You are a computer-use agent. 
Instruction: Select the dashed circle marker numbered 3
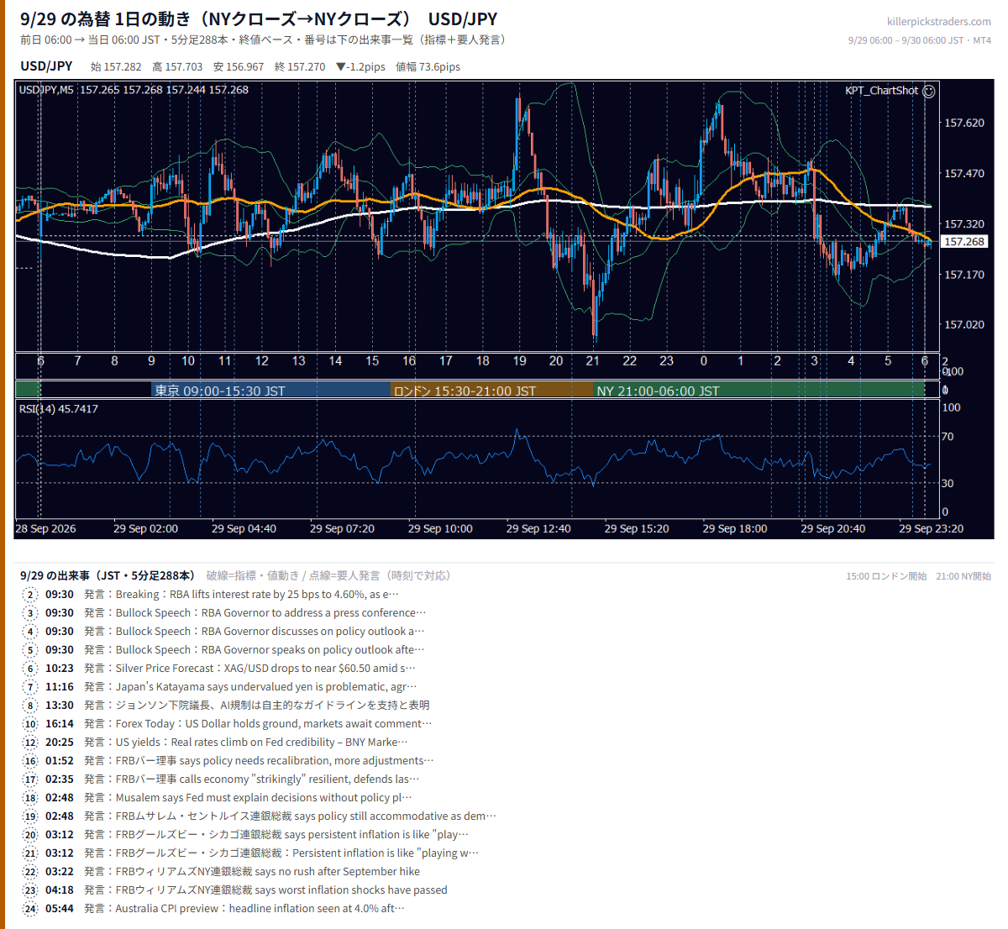(x=30, y=613)
